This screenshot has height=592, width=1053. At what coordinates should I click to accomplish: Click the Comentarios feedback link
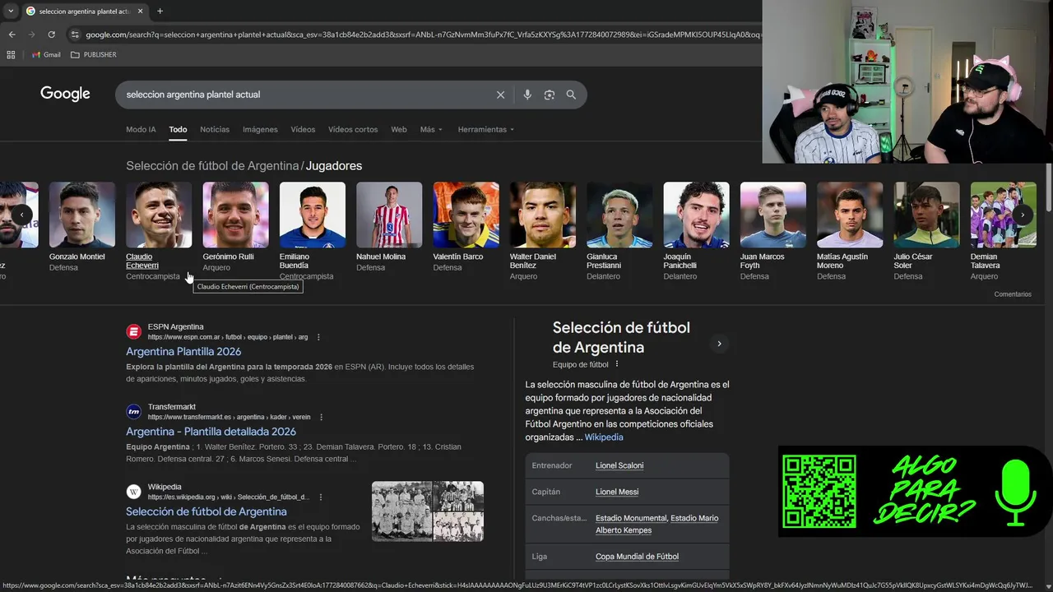(x=1013, y=294)
